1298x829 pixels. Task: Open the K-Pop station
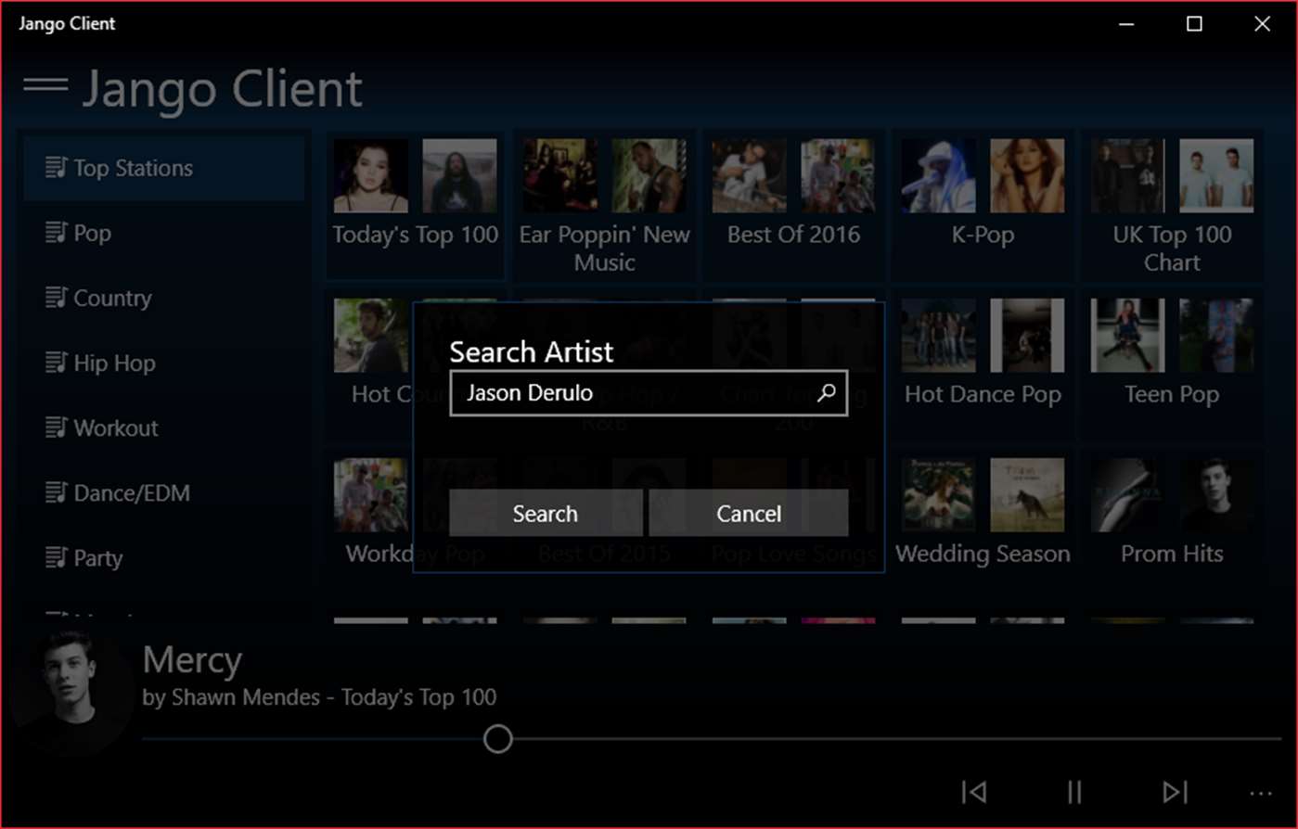(983, 205)
